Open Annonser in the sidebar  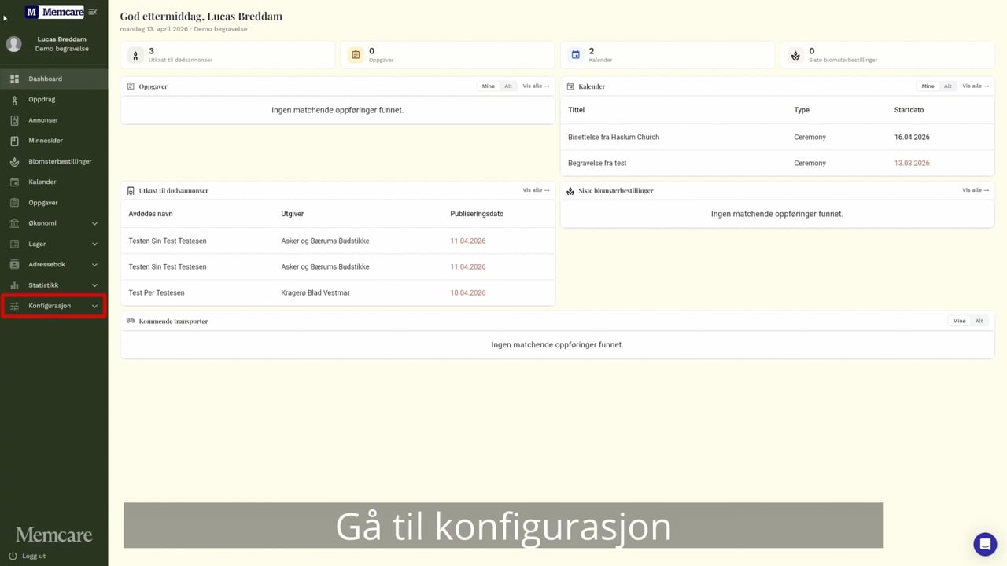(53, 120)
